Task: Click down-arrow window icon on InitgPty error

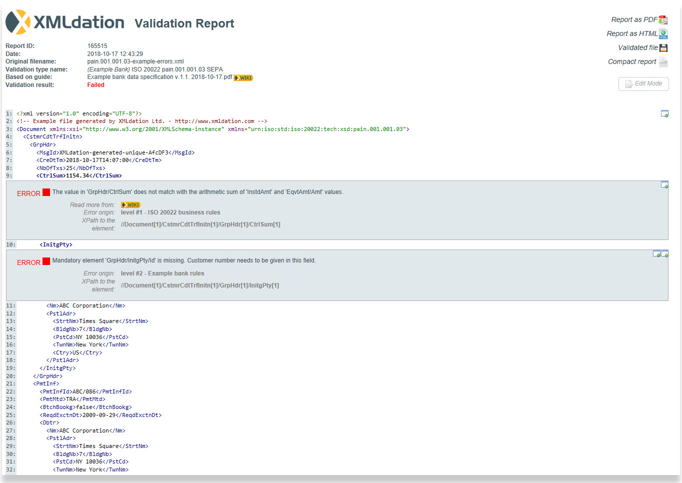Action: [x=664, y=254]
